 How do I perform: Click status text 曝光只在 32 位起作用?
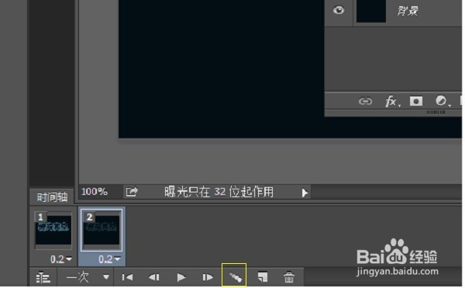click(219, 192)
